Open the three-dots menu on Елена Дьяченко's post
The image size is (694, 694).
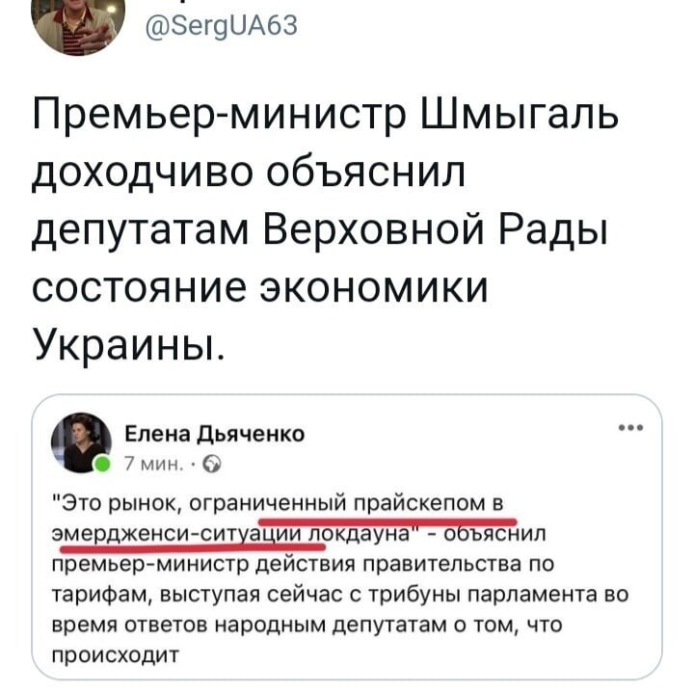[x=631, y=428]
